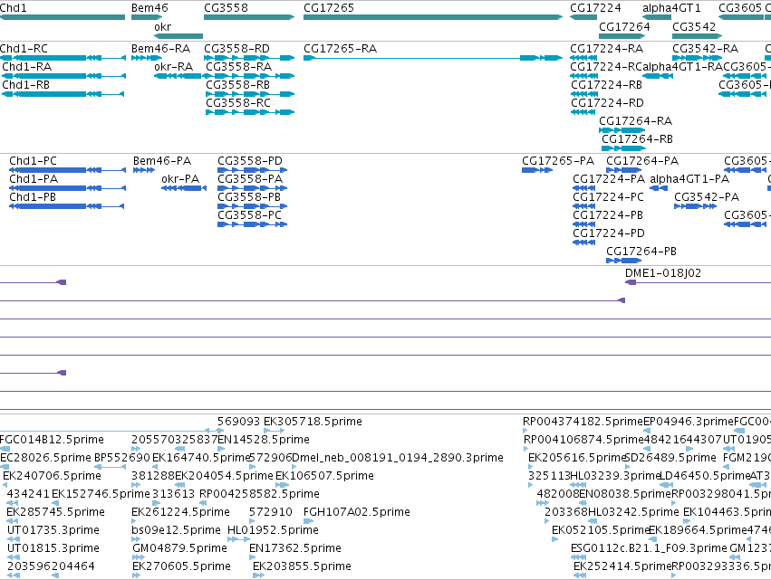This screenshot has width=771, height=580.
Task: Click protein CG17224-PA label
Action: coord(609,179)
